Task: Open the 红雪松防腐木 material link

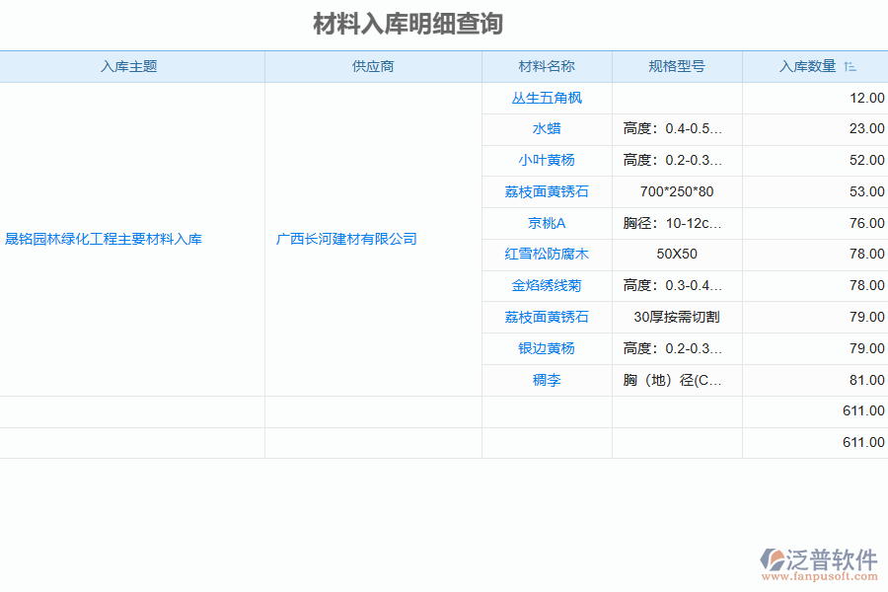Action: (546, 255)
